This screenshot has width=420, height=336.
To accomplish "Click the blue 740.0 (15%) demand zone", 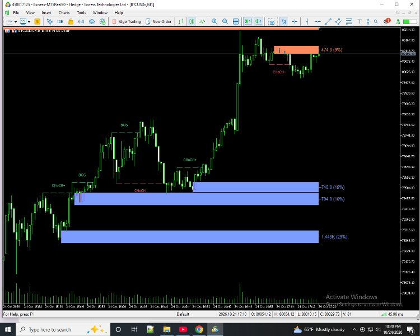I will 256,187.
